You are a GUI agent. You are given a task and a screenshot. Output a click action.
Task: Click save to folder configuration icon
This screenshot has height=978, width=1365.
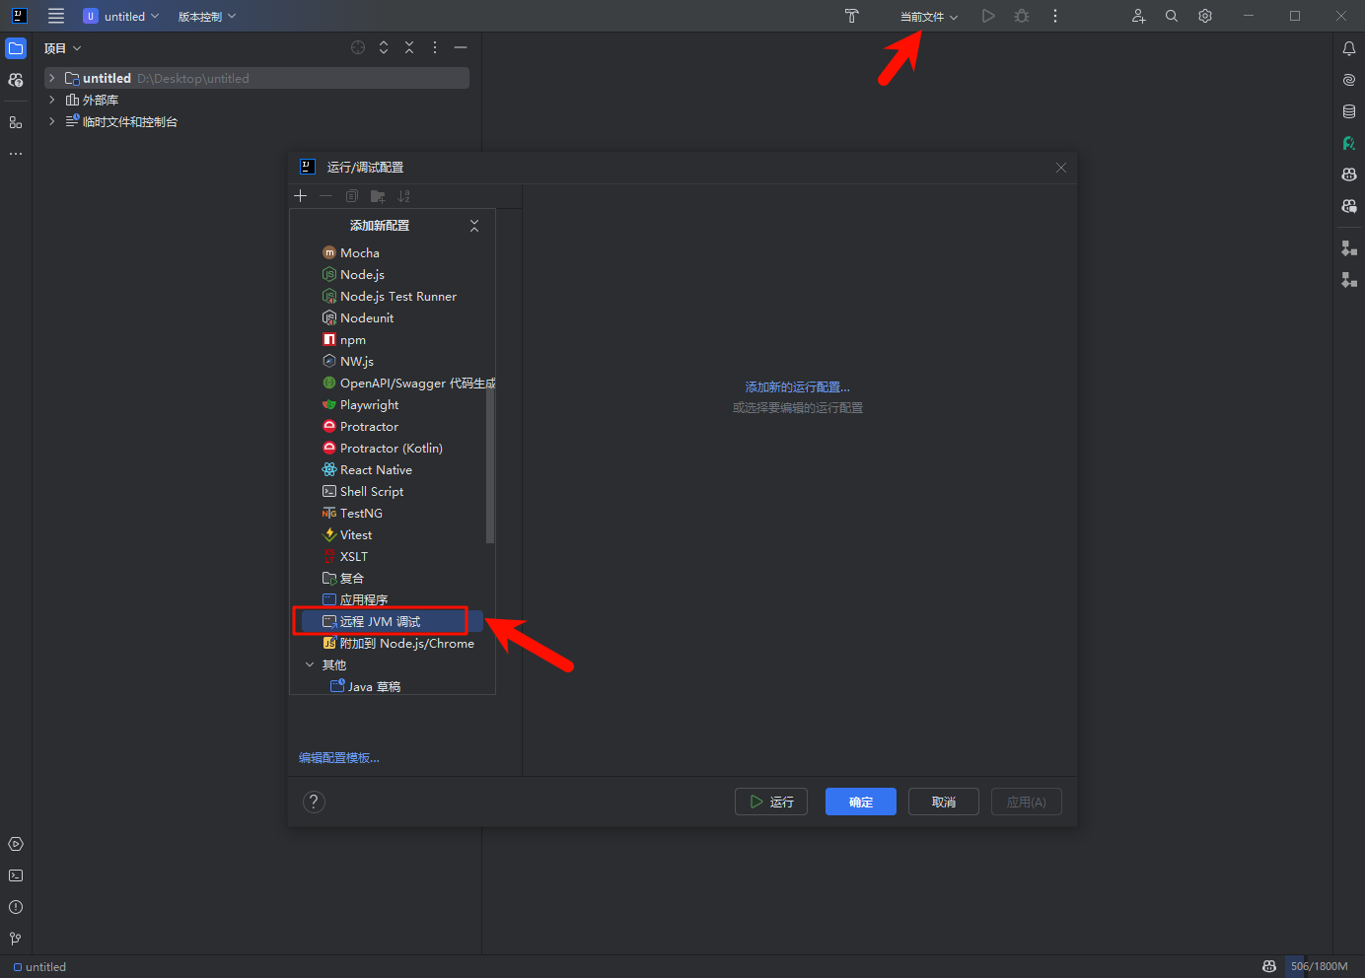[378, 196]
